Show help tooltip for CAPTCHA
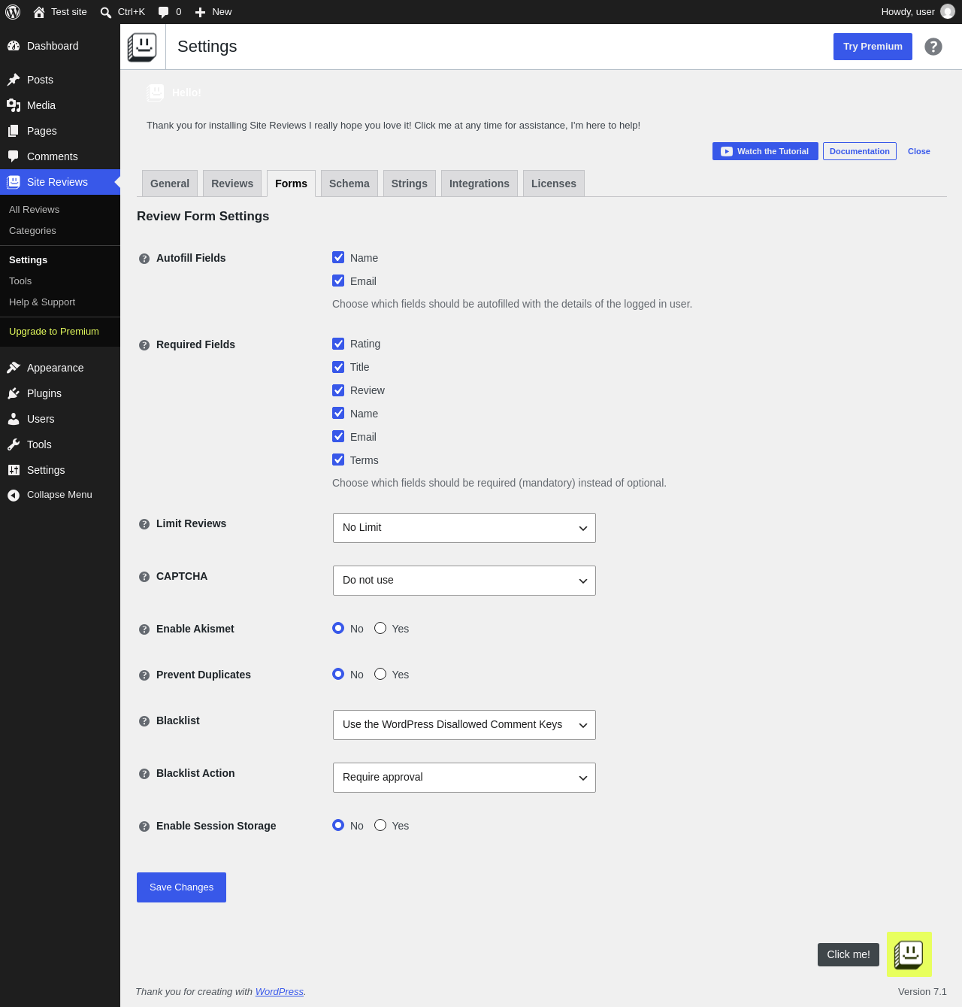The height and width of the screenshot is (1007, 962). 144,577
